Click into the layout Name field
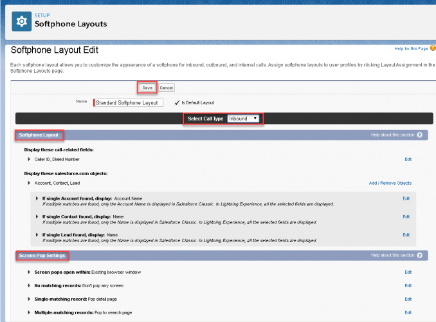 tap(129, 102)
